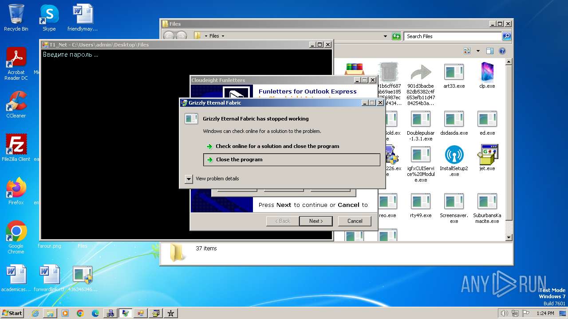Open Microsoft Edge from taskbar
Image resolution: width=568 pixels, height=319 pixels.
(95, 313)
